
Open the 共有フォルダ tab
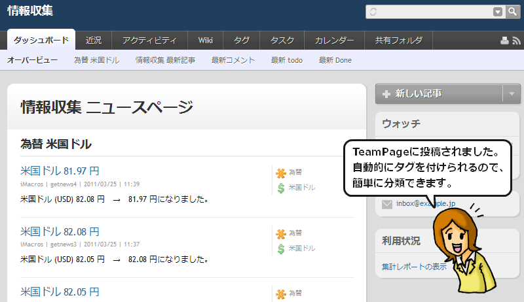(398, 41)
